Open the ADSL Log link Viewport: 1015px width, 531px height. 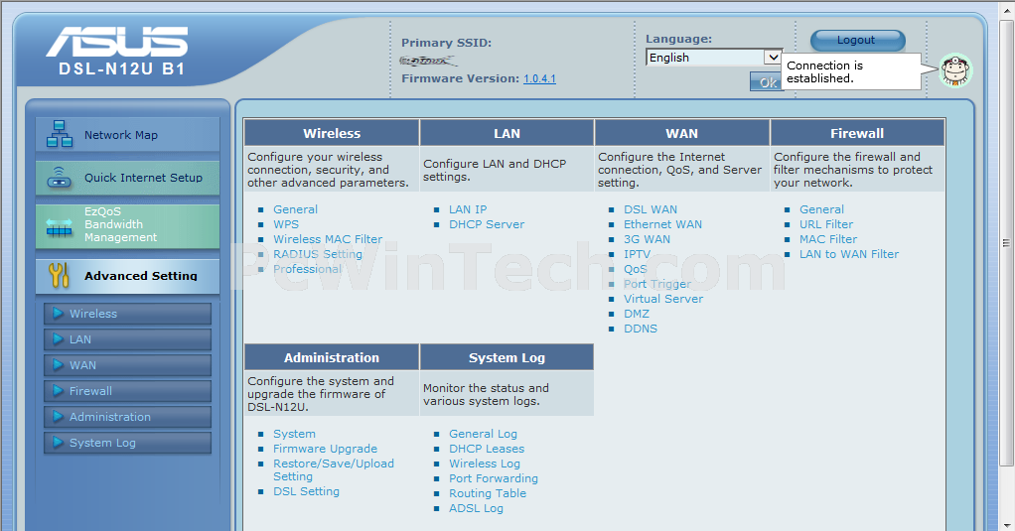coord(477,508)
